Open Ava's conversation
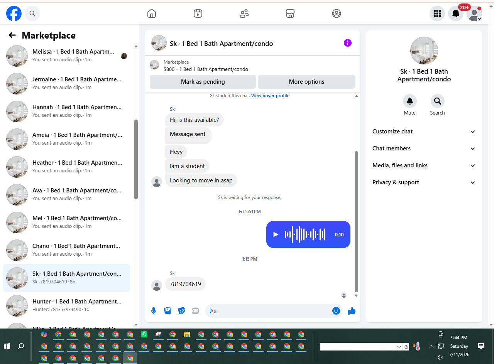The height and width of the screenshot is (364, 494). 66,195
